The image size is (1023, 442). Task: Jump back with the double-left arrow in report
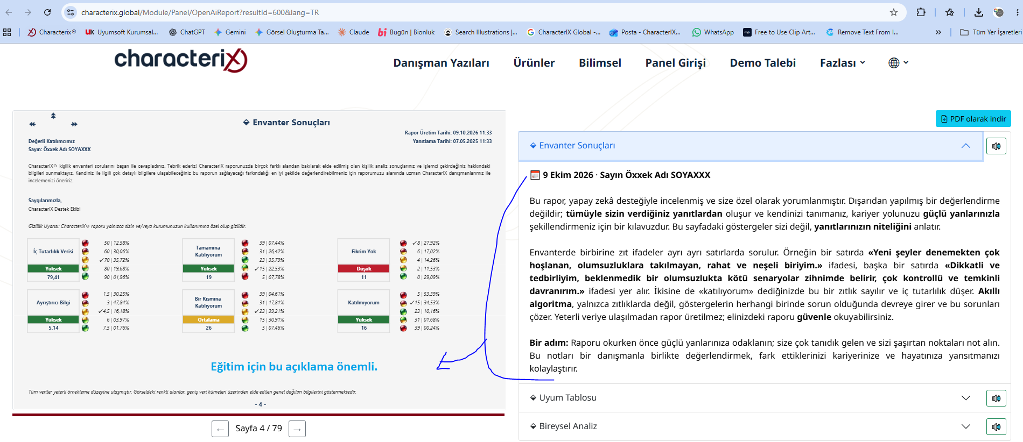32,124
